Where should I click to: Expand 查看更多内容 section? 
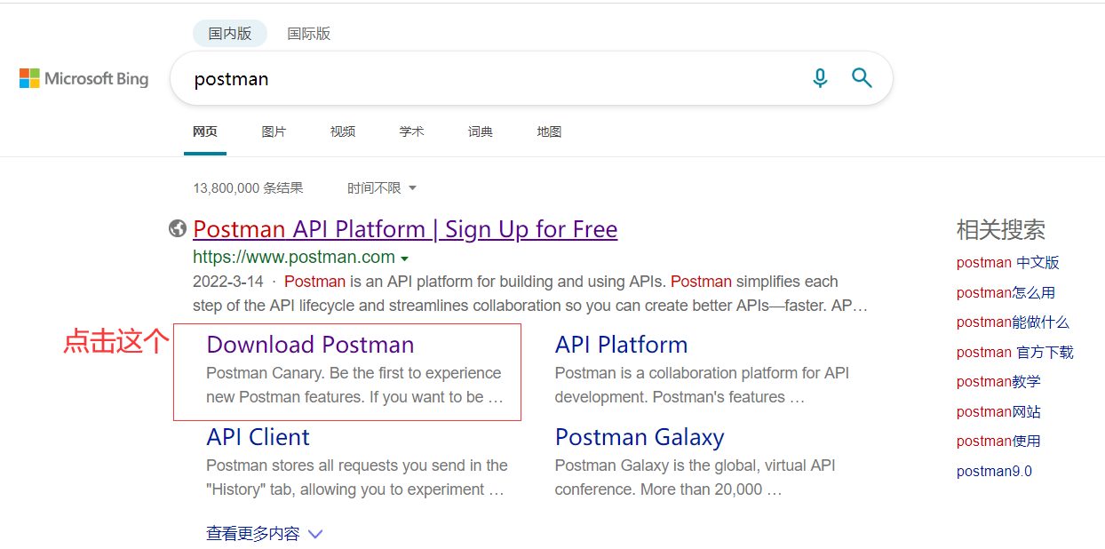point(265,534)
